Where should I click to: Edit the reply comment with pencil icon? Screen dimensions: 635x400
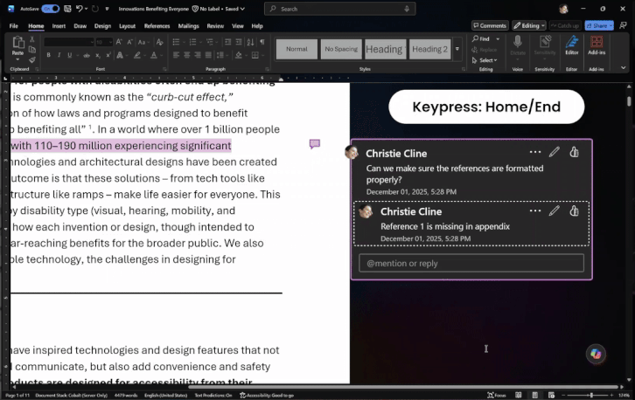click(554, 210)
